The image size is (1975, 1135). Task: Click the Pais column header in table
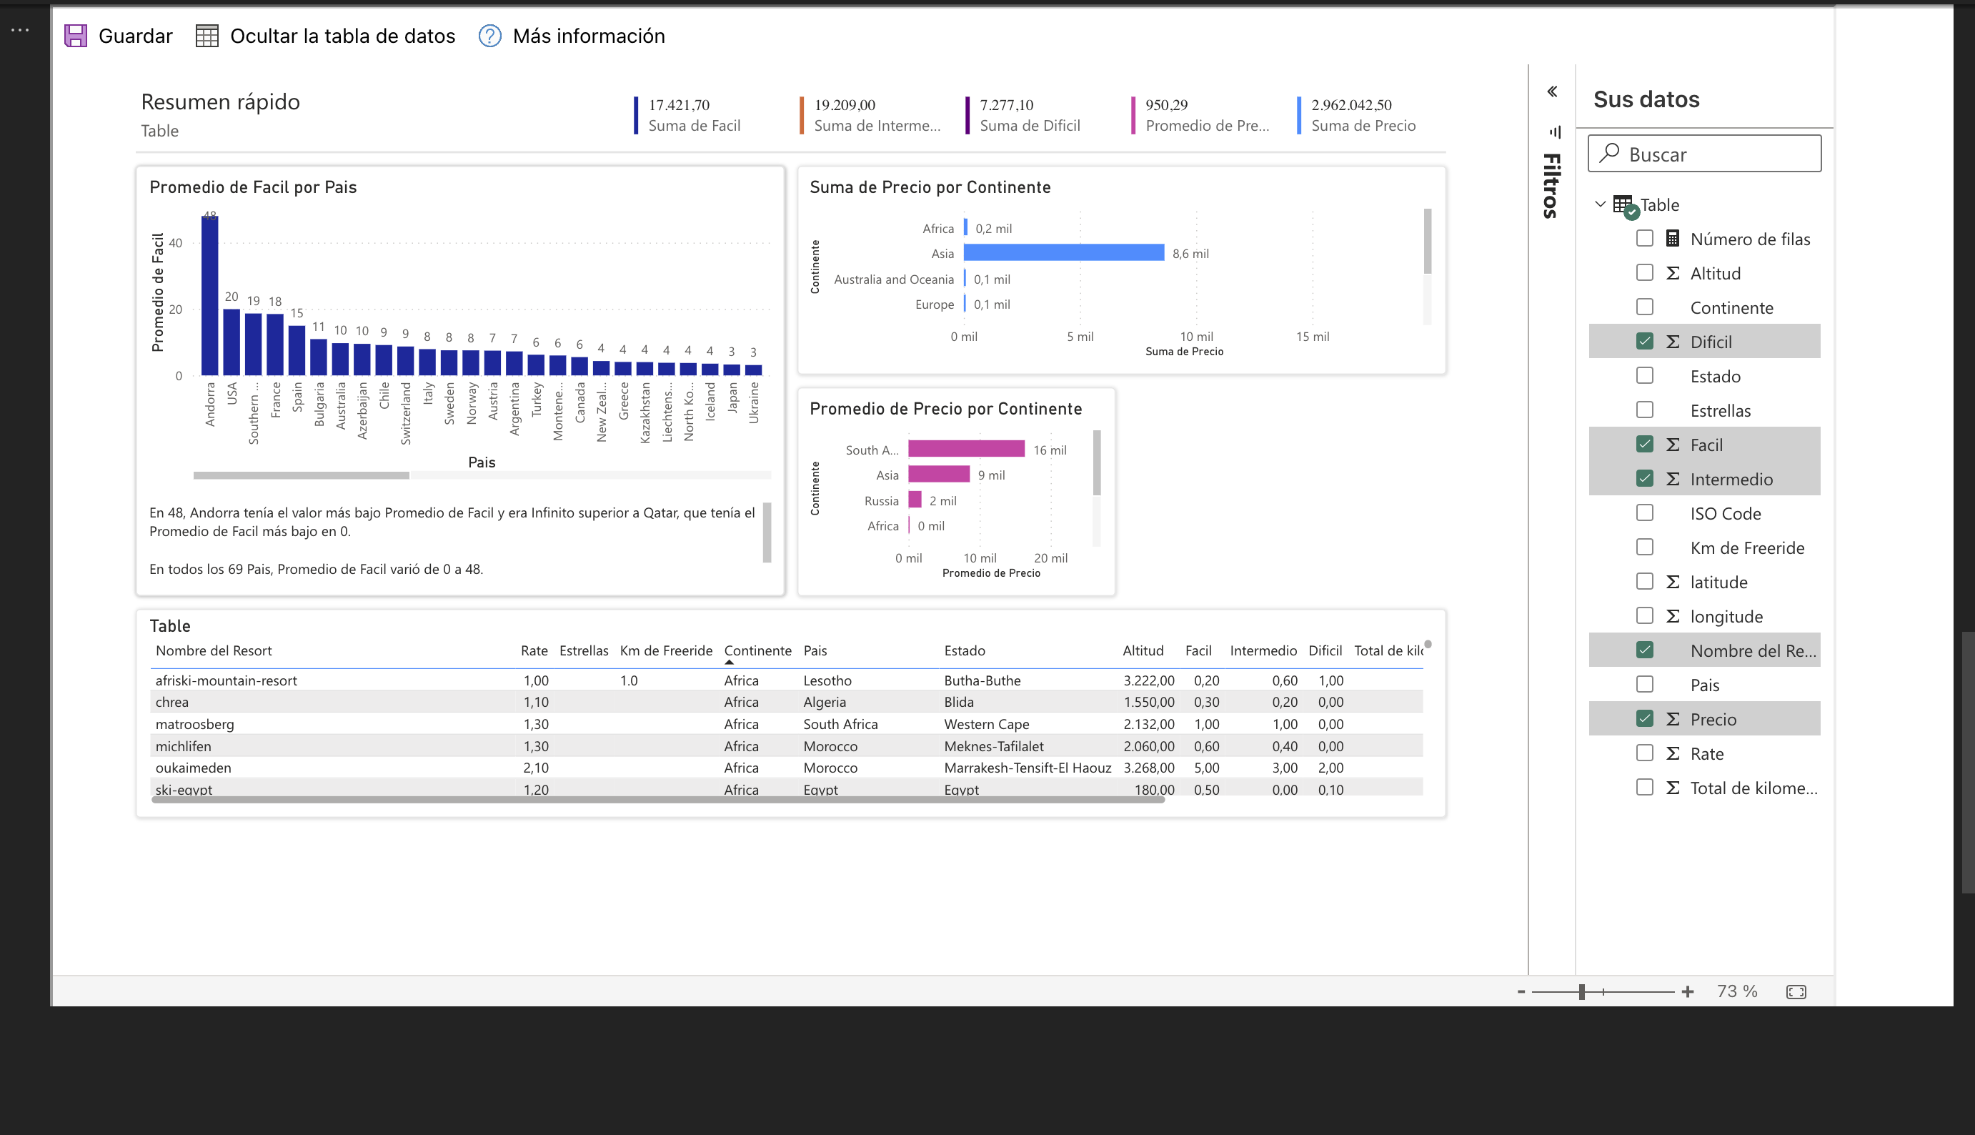[x=815, y=650]
